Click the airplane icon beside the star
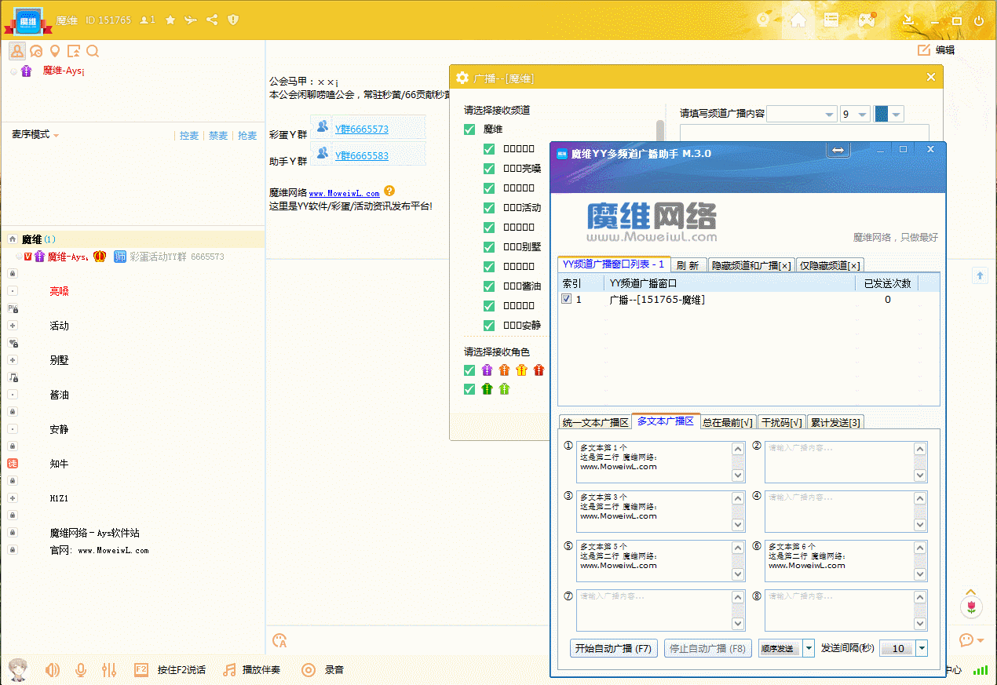997x685 pixels. point(191,20)
